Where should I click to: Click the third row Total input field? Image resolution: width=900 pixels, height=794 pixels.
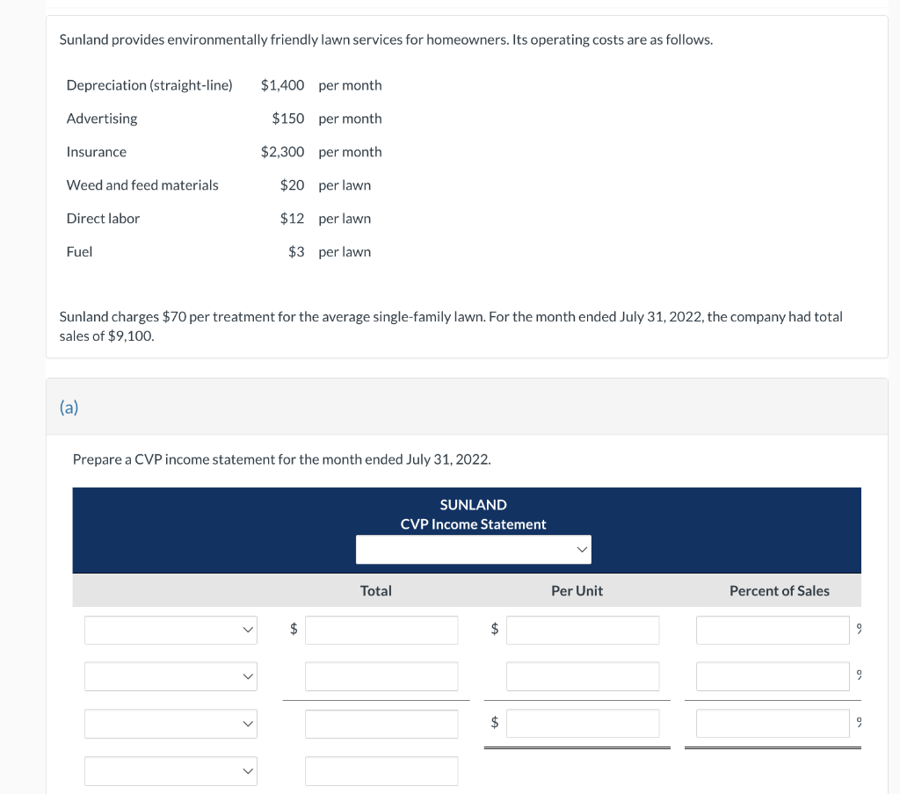[x=381, y=724]
